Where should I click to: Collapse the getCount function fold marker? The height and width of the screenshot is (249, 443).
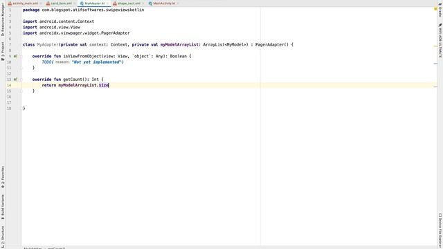[21, 80]
